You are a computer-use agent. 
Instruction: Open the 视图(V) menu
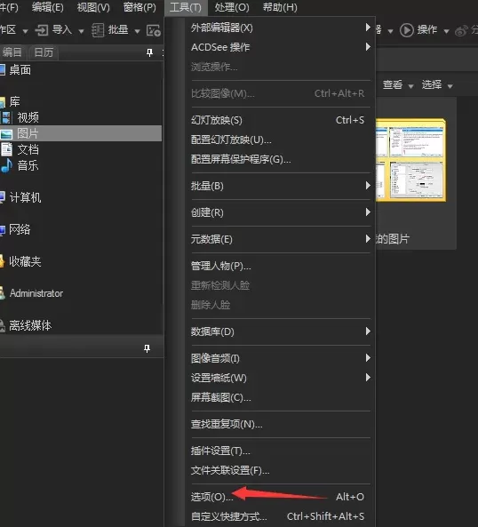(93, 7)
